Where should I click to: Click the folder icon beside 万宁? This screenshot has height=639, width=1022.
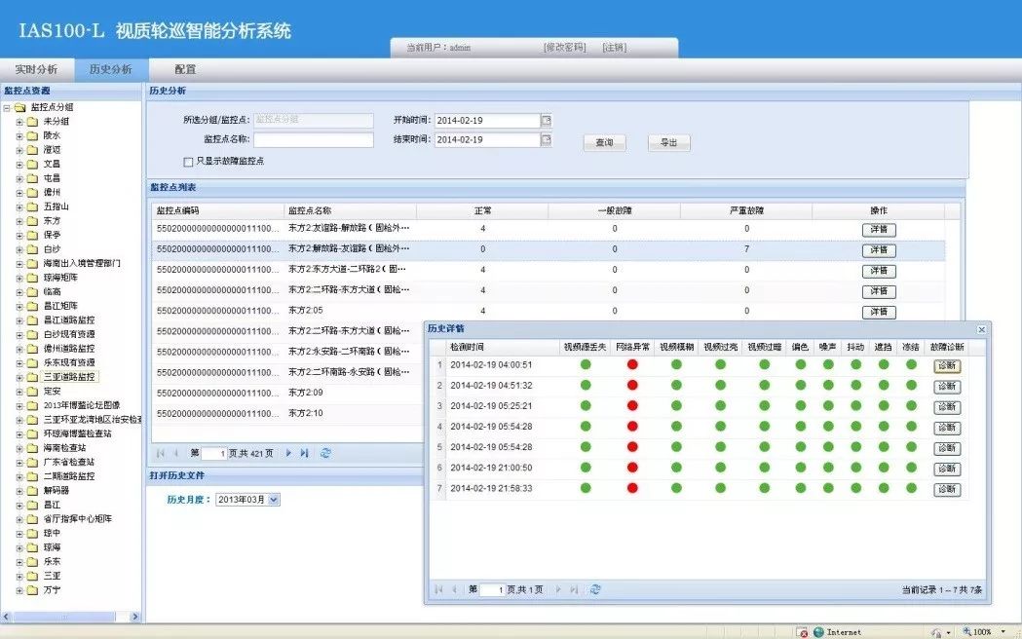point(32,590)
